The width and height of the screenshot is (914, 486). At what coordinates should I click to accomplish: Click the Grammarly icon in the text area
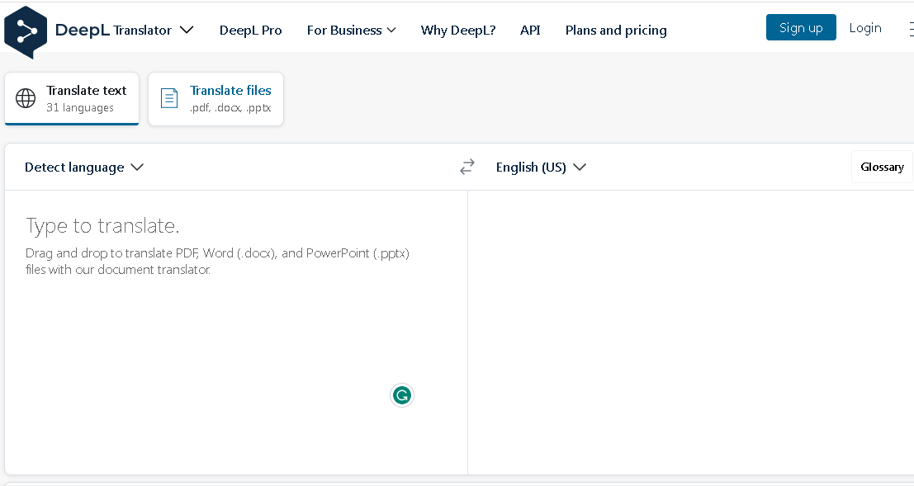[401, 396]
